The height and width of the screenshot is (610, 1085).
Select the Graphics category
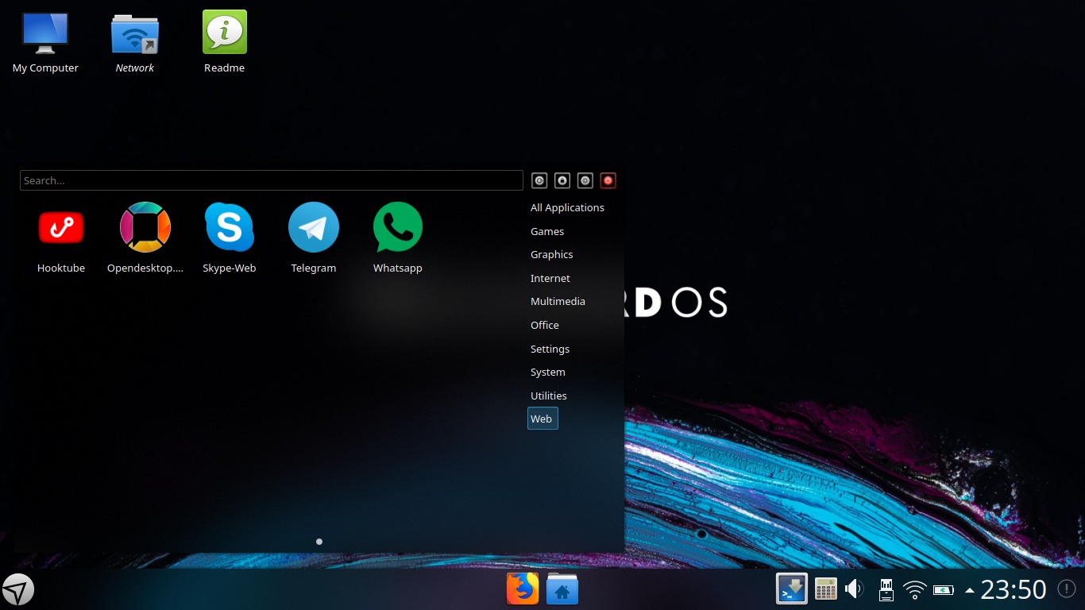(x=551, y=255)
